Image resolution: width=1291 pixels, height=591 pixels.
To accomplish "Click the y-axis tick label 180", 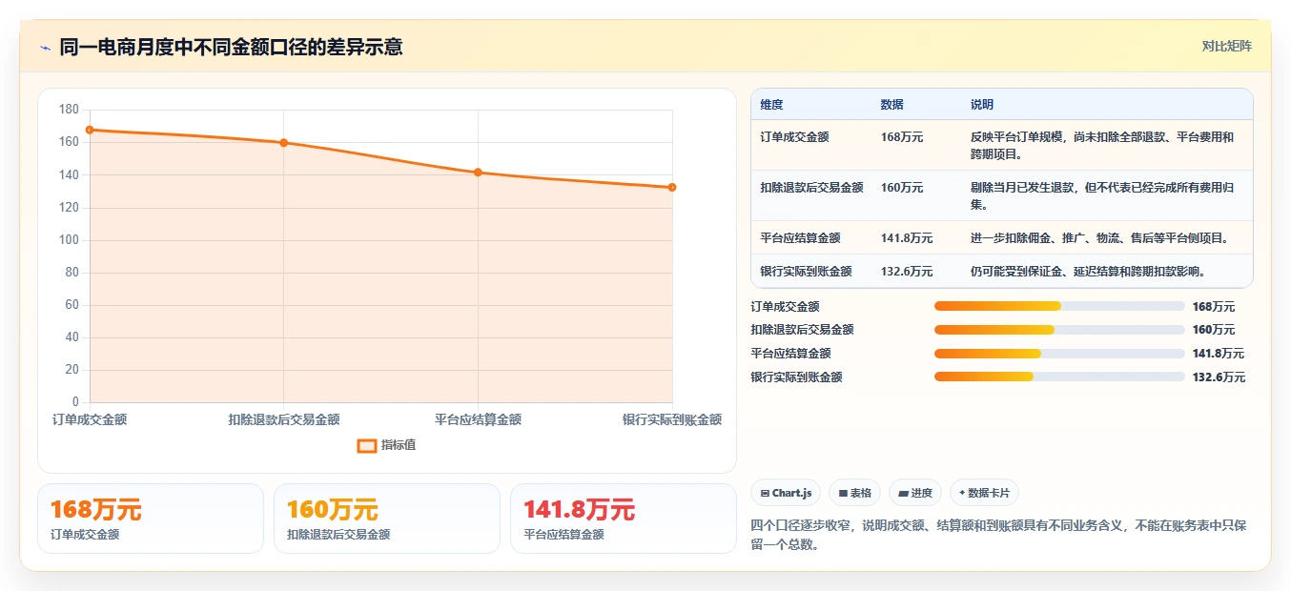I will tap(69, 110).
